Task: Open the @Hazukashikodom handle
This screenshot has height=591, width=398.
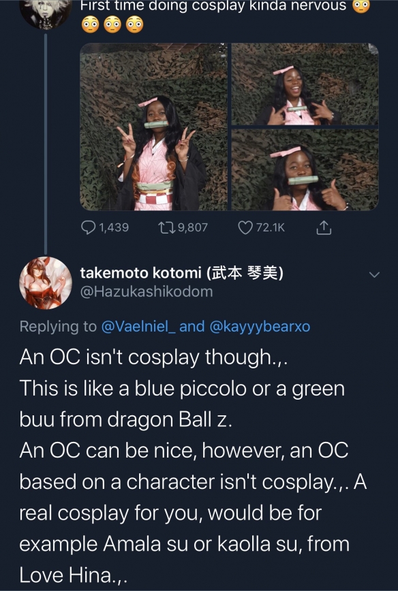Action: (147, 291)
